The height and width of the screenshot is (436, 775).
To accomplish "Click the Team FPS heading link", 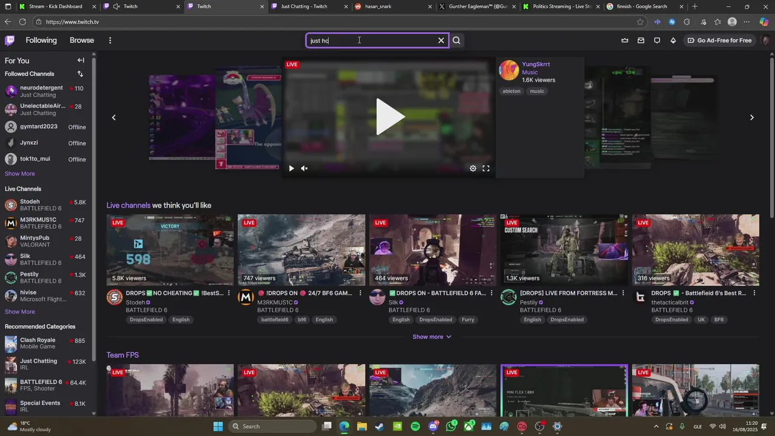I will pos(123,355).
